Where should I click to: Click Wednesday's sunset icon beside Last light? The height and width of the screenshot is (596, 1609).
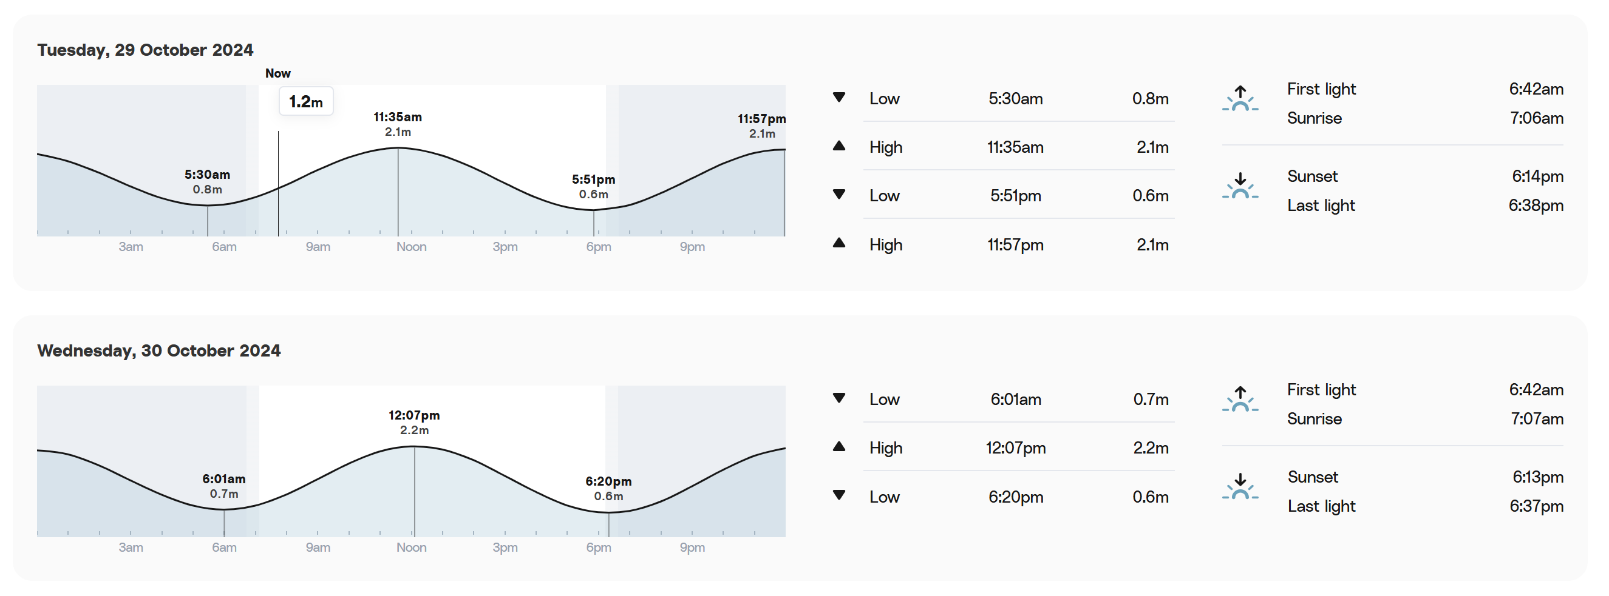(x=1240, y=486)
